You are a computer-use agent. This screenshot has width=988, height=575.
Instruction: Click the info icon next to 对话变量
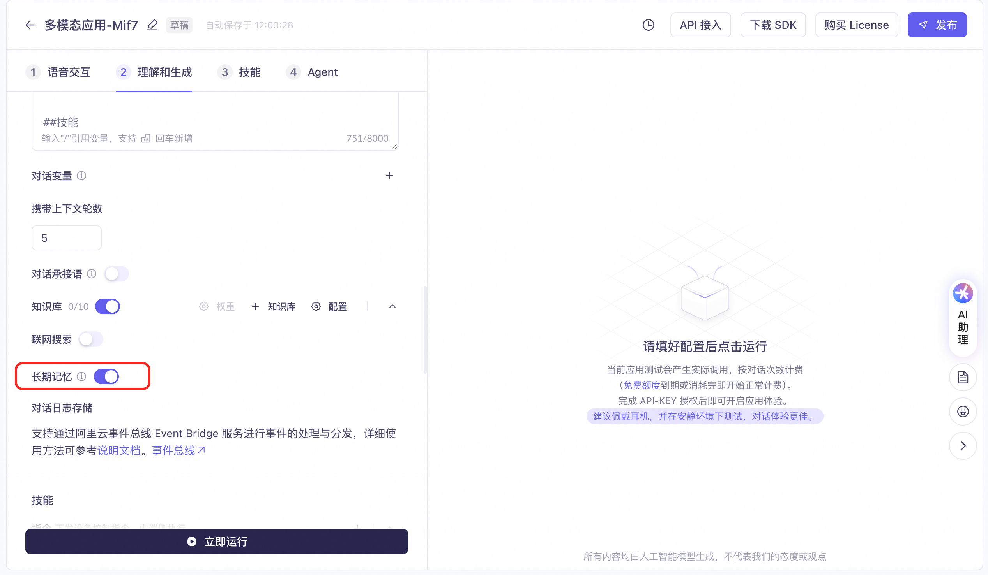(x=81, y=176)
